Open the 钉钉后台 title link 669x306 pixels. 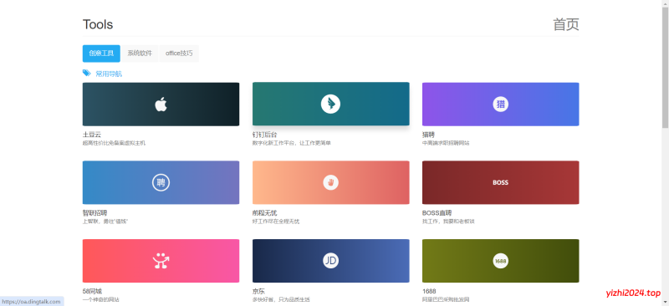pos(264,135)
